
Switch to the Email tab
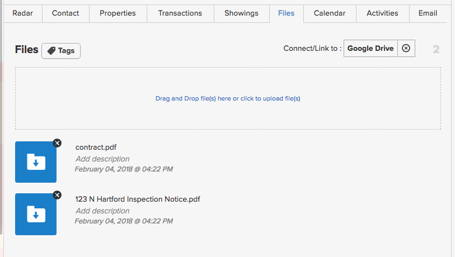428,13
